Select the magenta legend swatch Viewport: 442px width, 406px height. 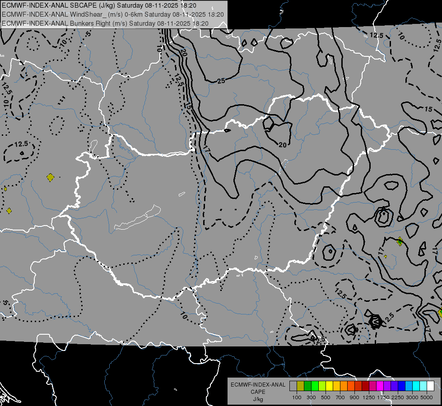click(380, 386)
